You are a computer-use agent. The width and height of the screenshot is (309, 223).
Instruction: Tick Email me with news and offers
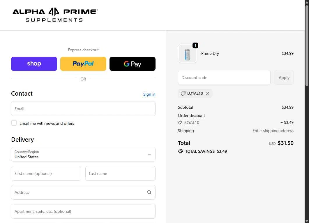point(14,123)
